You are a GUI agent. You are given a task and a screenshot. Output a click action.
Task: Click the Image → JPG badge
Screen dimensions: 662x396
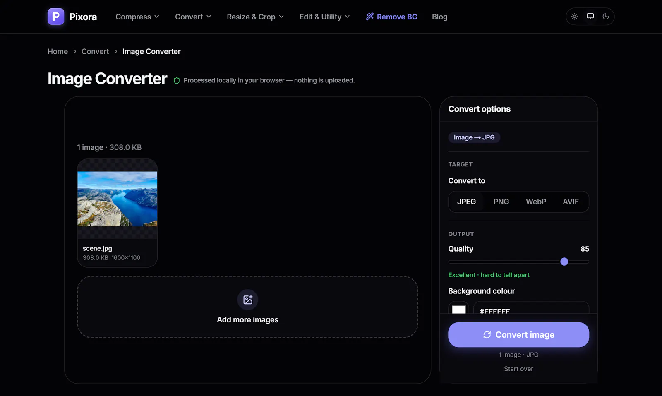point(474,137)
